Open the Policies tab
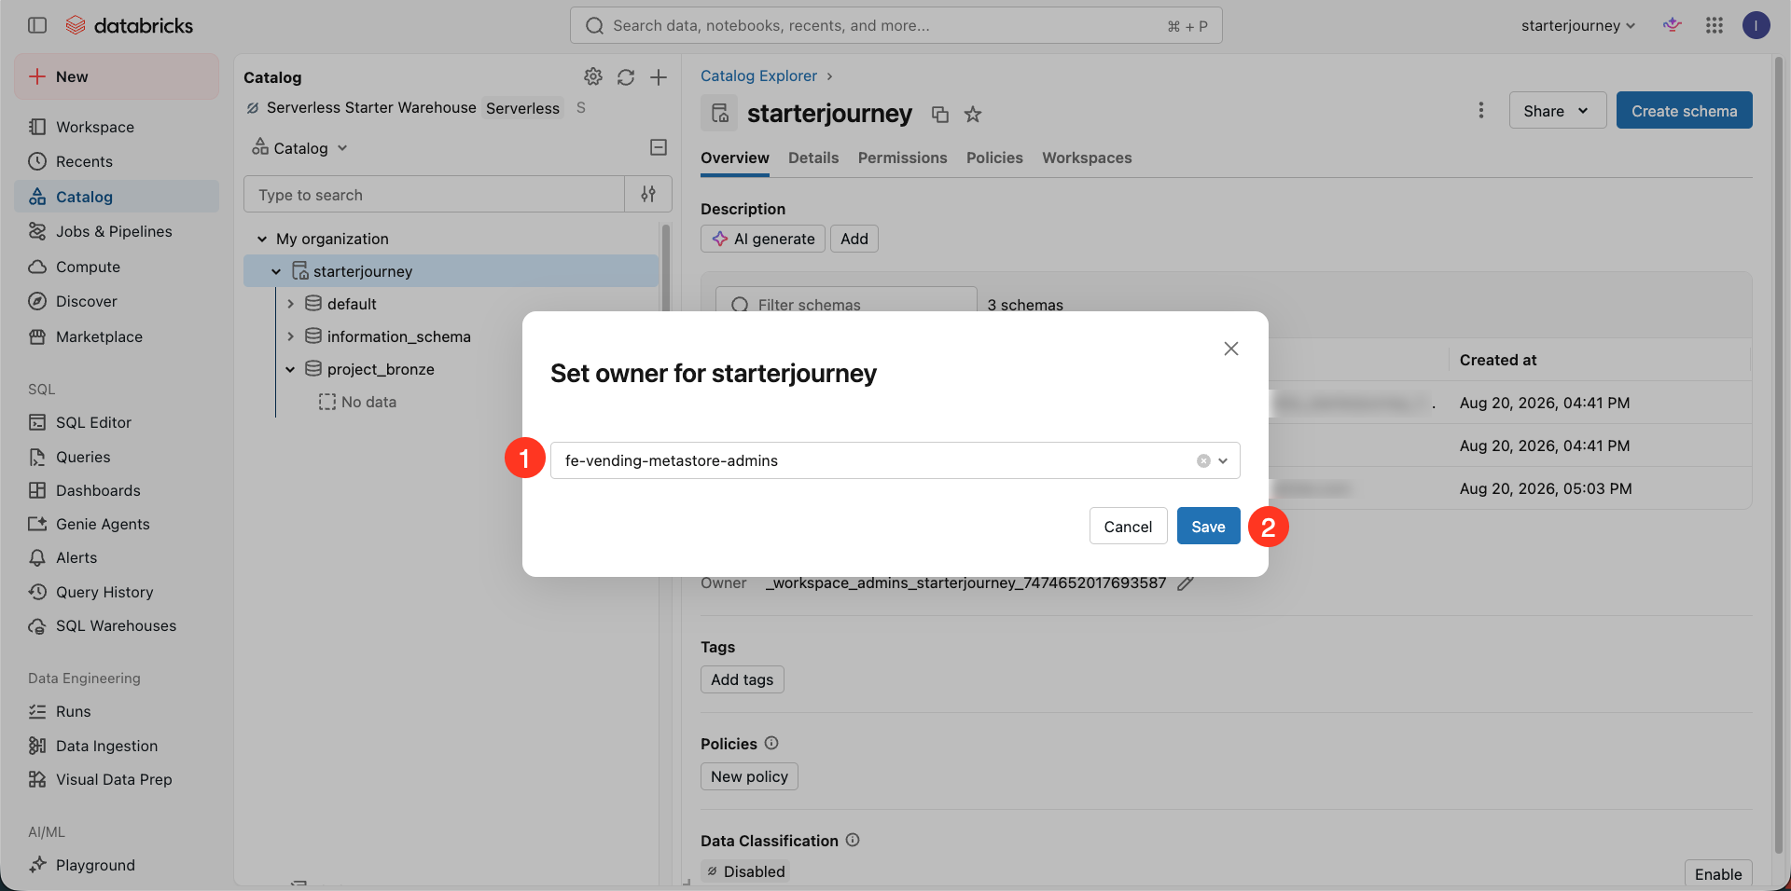 (994, 158)
